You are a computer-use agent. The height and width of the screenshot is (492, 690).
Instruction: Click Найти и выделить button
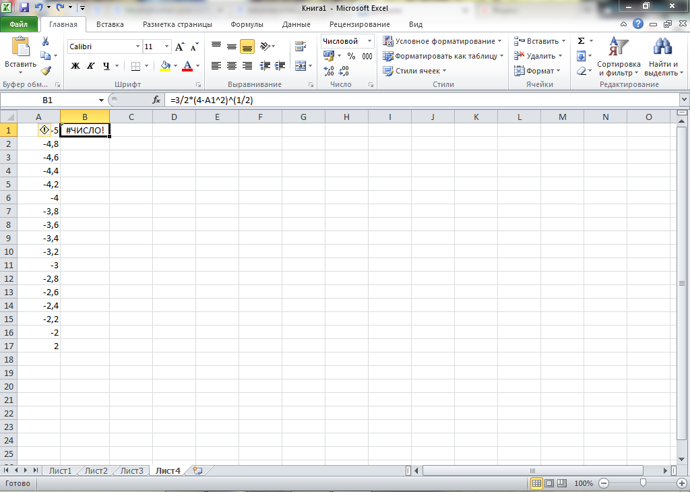[663, 57]
